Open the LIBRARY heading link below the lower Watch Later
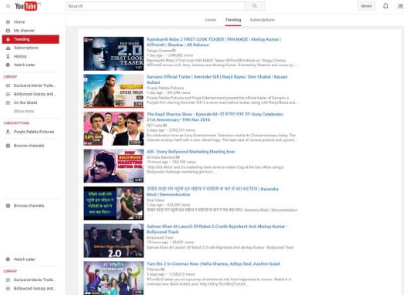Screen dimensions: 404x295 (10, 271)
